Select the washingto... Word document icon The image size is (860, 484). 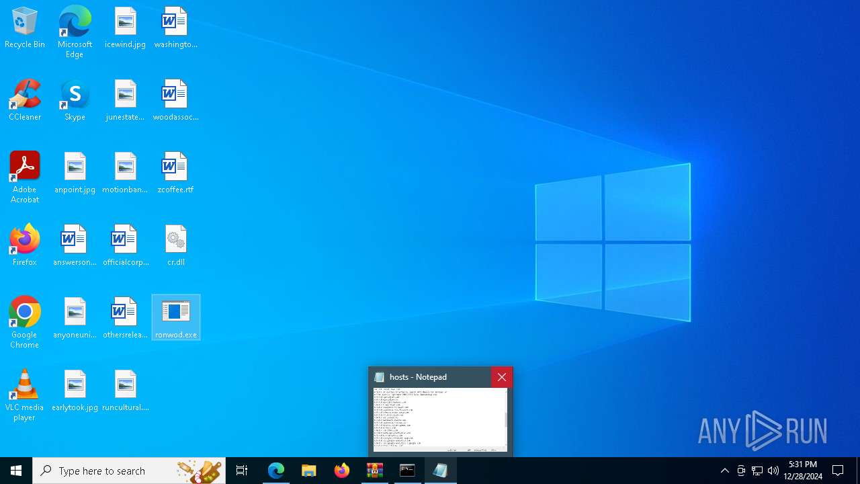175,28
